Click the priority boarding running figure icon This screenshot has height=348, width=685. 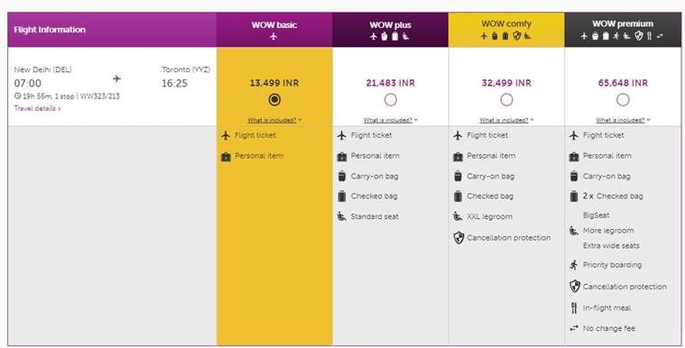coord(574,265)
